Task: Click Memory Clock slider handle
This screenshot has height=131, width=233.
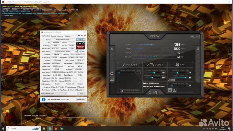Action: 152,78
